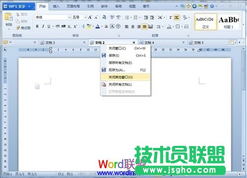Toggle Bold formatting

pos(37,26)
